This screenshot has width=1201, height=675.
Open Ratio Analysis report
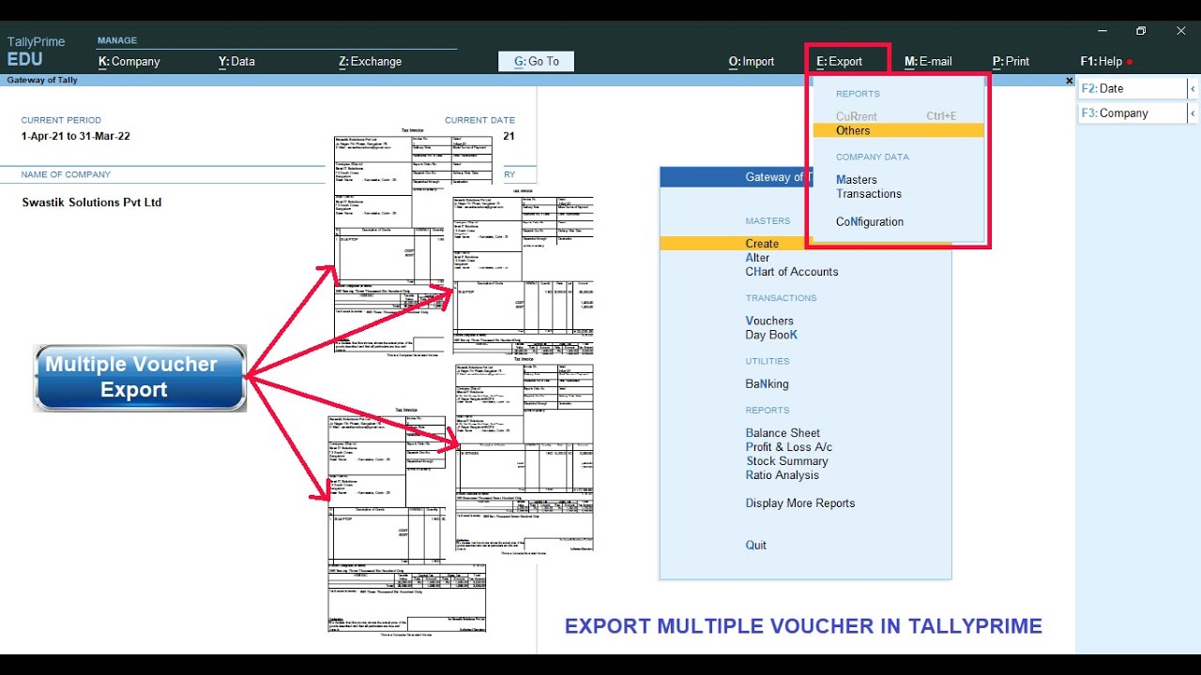(783, 475)
